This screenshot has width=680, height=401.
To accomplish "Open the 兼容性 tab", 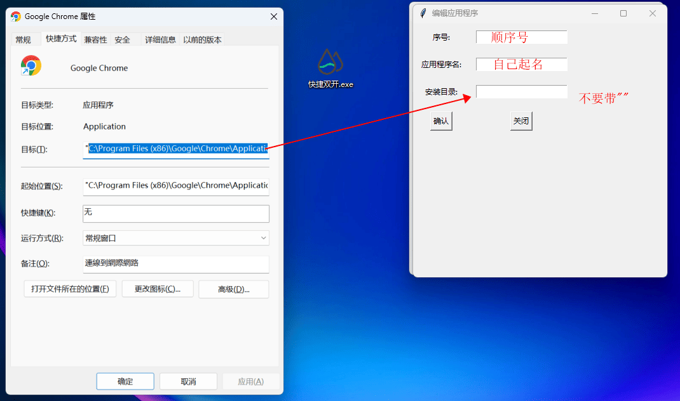I will click(x=95, y=40).
